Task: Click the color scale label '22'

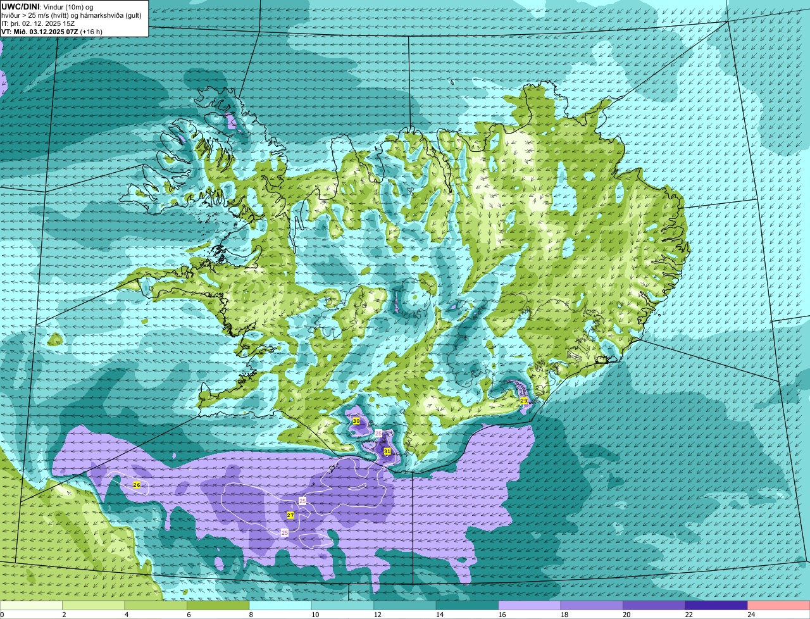Action: pos(688,615)
